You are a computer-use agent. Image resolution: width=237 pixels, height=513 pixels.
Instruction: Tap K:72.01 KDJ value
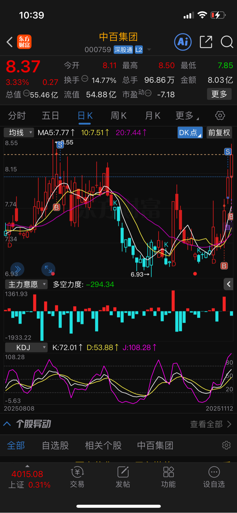[67, 348]
